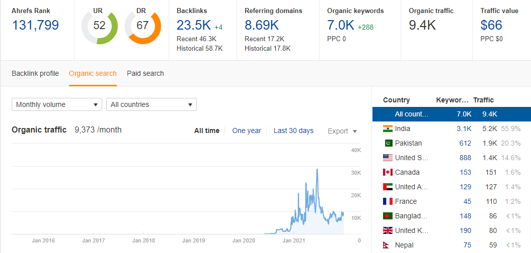Click the Canada flag icon
Image resolution: width=531 pixels, height=253 pixels.
coord(388,172)
